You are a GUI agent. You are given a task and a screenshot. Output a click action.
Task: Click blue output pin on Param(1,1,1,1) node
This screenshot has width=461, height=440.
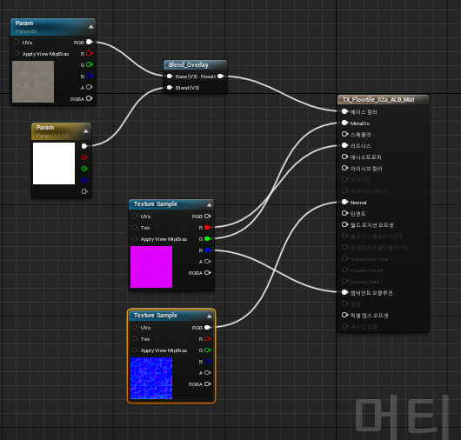[84, 180]
